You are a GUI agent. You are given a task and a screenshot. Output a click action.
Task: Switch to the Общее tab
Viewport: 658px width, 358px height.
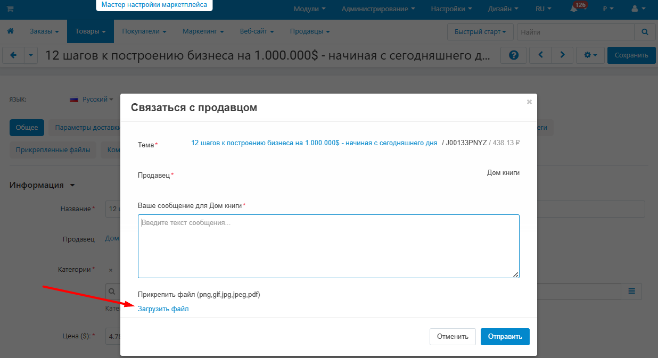pos(27,128)
